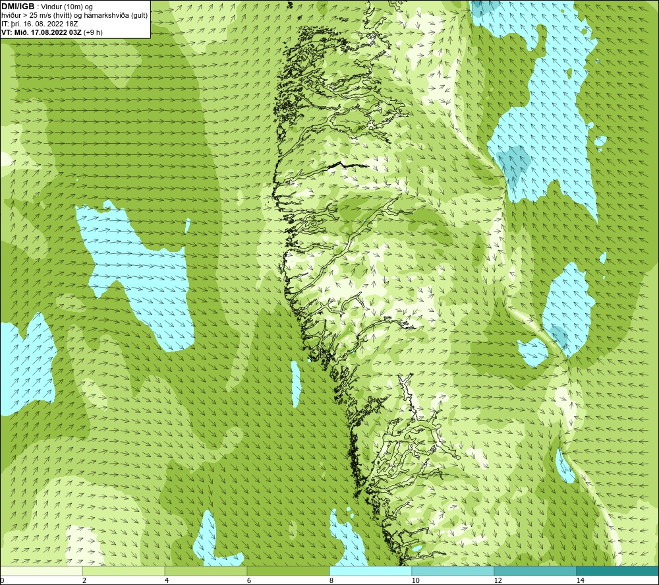Click the legend value '8'
659x585 pixels.
pyautogui.click(x=331, y=581)
